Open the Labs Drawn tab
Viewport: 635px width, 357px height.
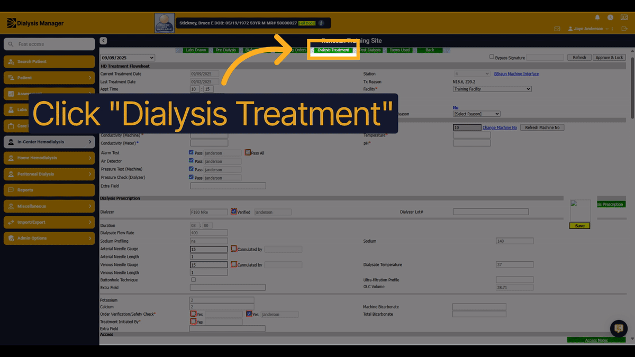pyautogui.click(x=196, y=50)
